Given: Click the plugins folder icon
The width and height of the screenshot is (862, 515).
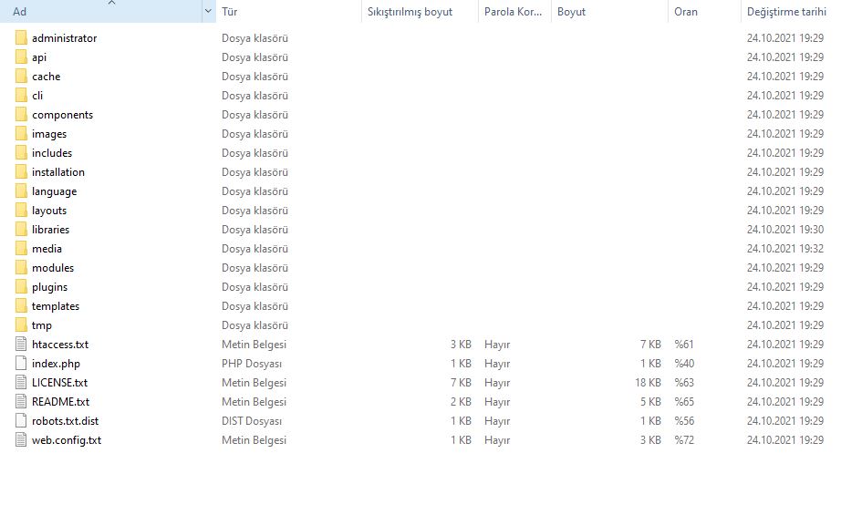Looking at the screenshot, I should 21,287.
